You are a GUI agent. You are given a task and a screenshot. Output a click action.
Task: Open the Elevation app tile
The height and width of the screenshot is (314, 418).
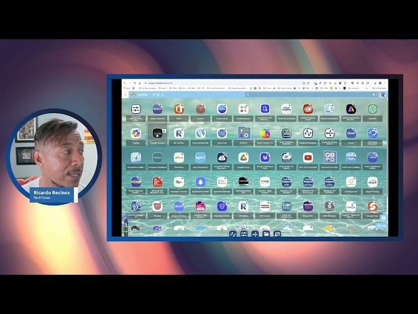tap(179, 158)
